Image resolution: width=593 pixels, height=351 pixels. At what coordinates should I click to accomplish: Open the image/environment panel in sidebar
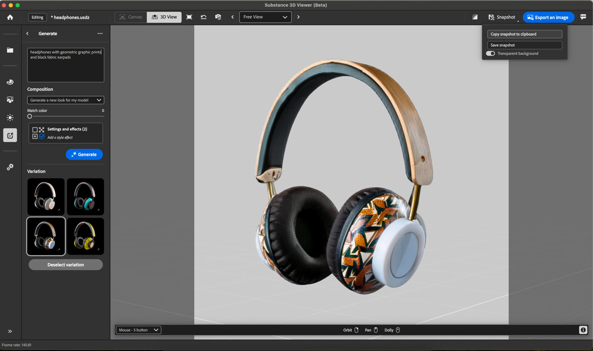[10, 100]
